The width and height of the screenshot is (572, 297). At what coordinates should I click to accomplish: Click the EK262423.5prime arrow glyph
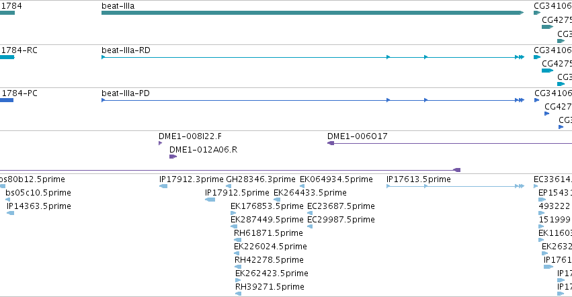point(238,281)
